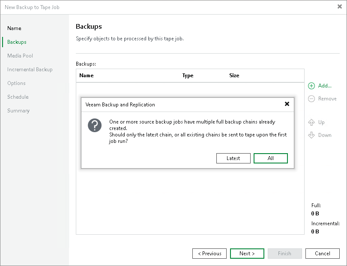Click the Down label
The image size is (347, 266).
(325, 135)
